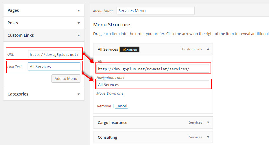Expand the Posts panel arrow

click(x=79, y=23)
